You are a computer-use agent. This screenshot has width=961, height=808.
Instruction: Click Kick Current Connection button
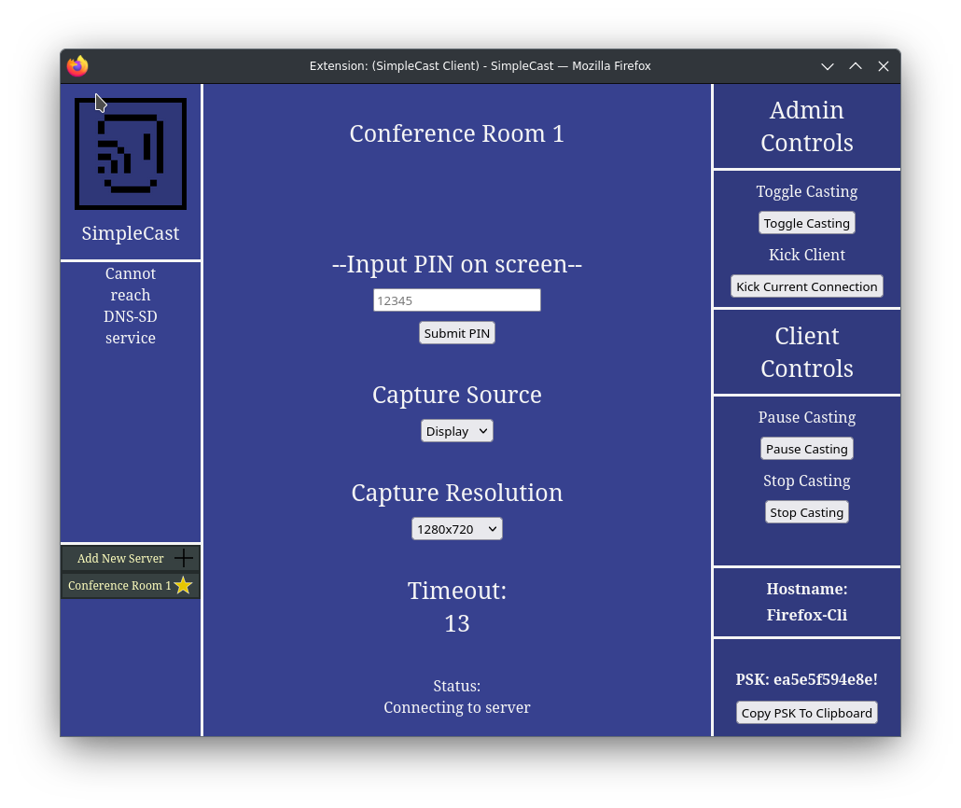click(806, 286)
